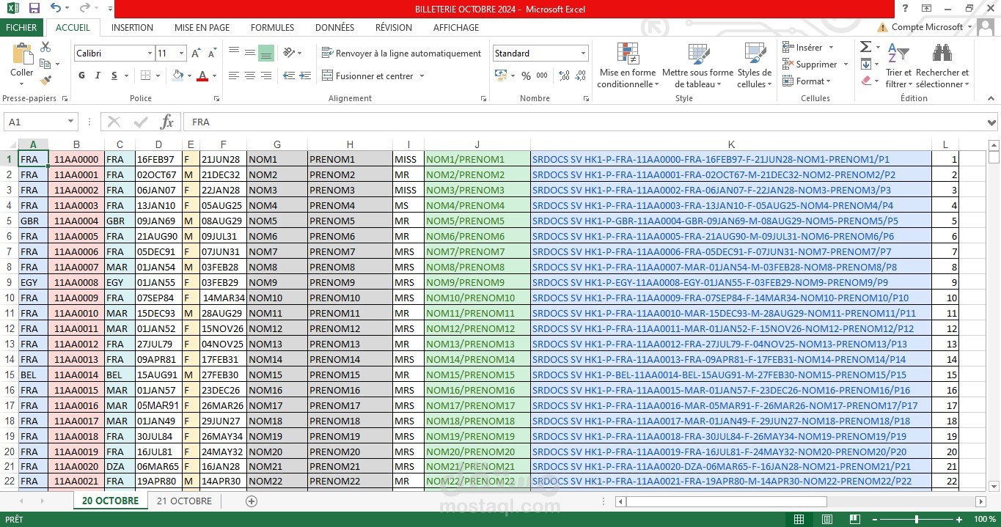Click the Copy icon in Presse-papiers
The width and height of the screenshot is (1001, 527).
pyautogui.click(x=45, y=64)
